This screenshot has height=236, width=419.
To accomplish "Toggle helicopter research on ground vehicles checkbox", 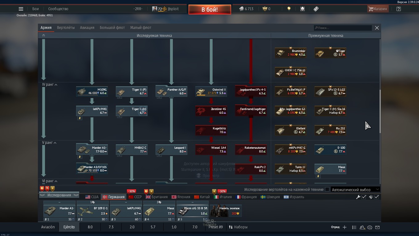I will click(x=327, y=190).
